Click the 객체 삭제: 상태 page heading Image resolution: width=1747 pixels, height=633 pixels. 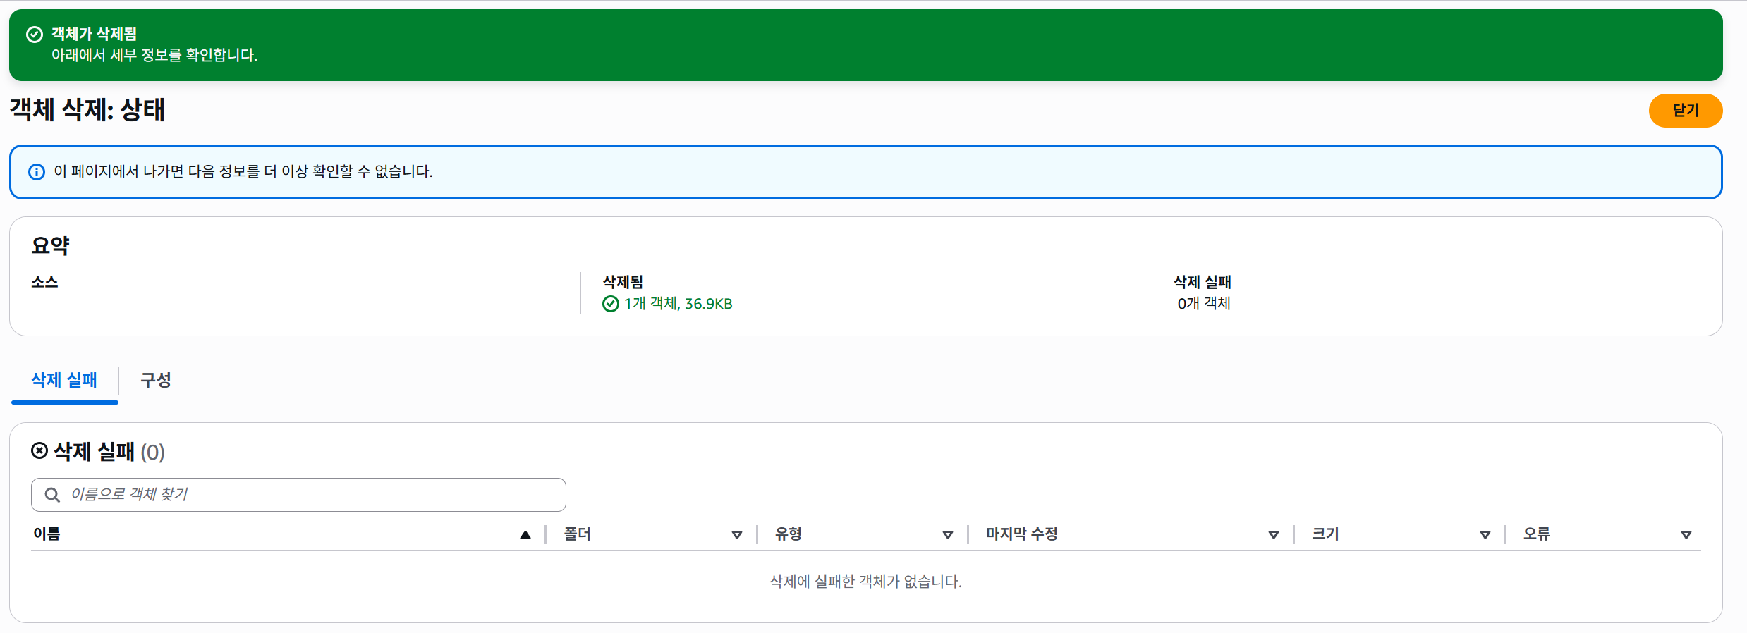click(x=87, y=110)
